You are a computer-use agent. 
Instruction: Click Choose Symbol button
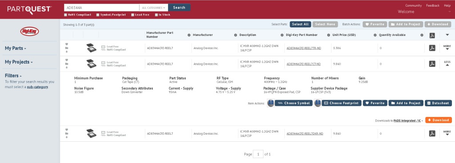coord(294,103)
